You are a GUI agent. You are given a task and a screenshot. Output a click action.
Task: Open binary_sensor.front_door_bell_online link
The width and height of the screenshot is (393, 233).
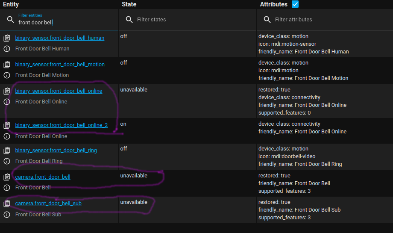click(59, 91)
